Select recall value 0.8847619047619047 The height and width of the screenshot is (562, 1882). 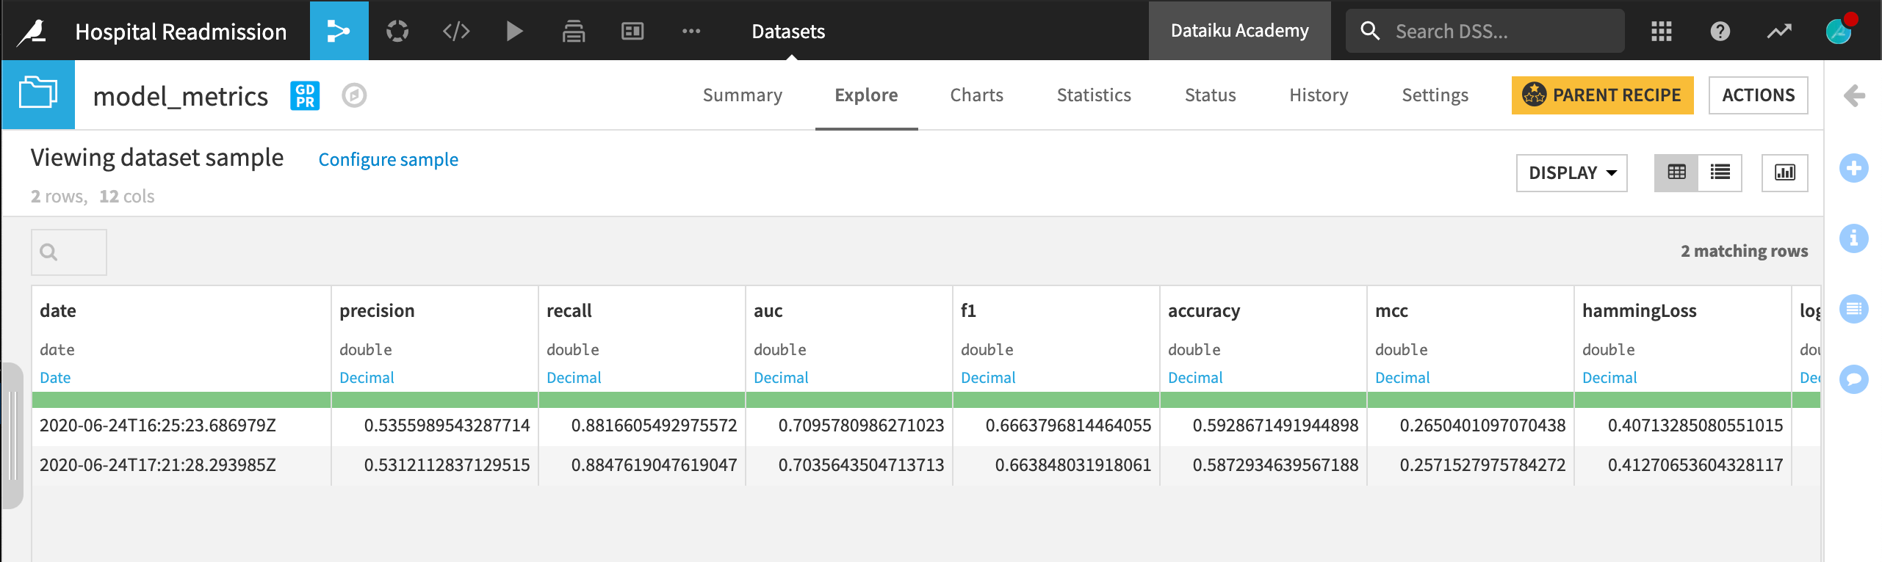pos(642,465)
